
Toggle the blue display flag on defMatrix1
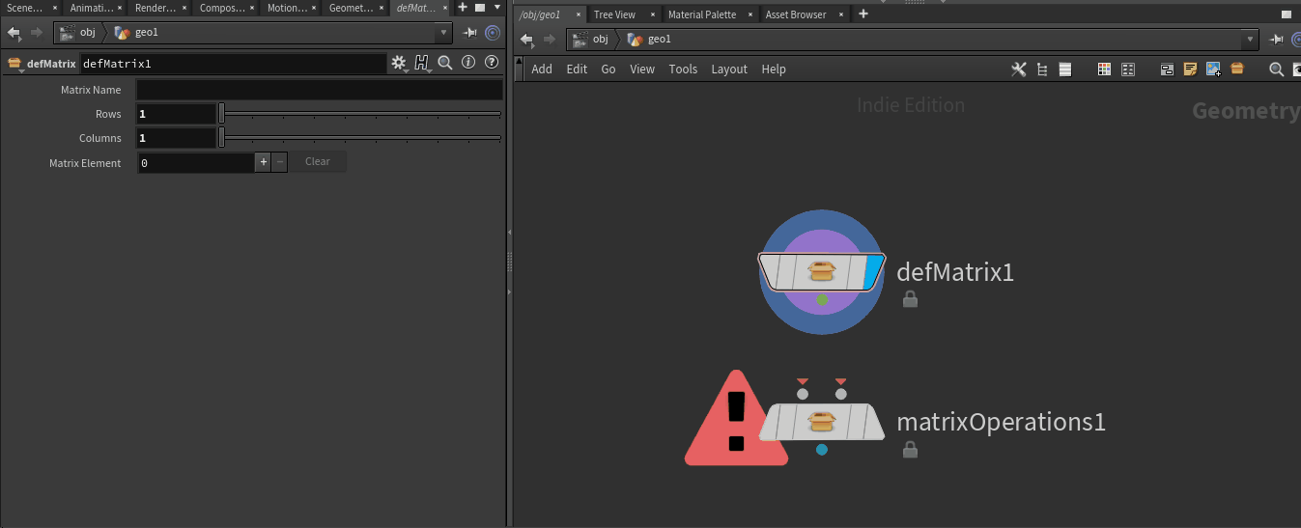pyautogui.click(x=874, y=272)
